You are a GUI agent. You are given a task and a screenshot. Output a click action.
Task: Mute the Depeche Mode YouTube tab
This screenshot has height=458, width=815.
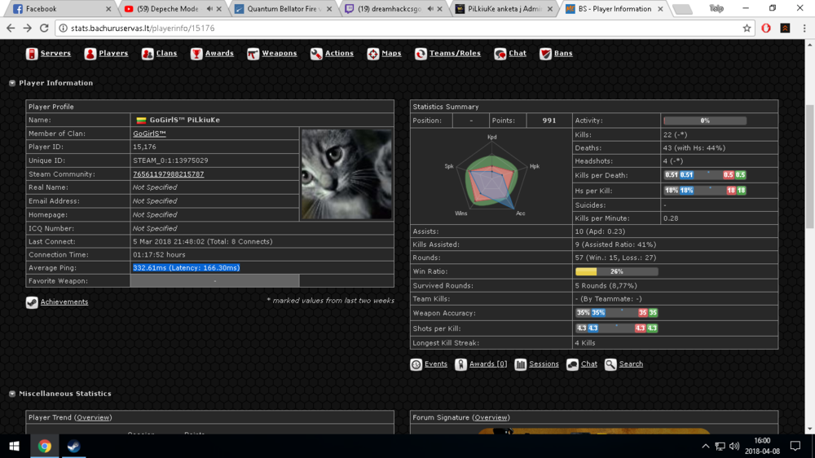pyautogui.click(x=209, y=9)
